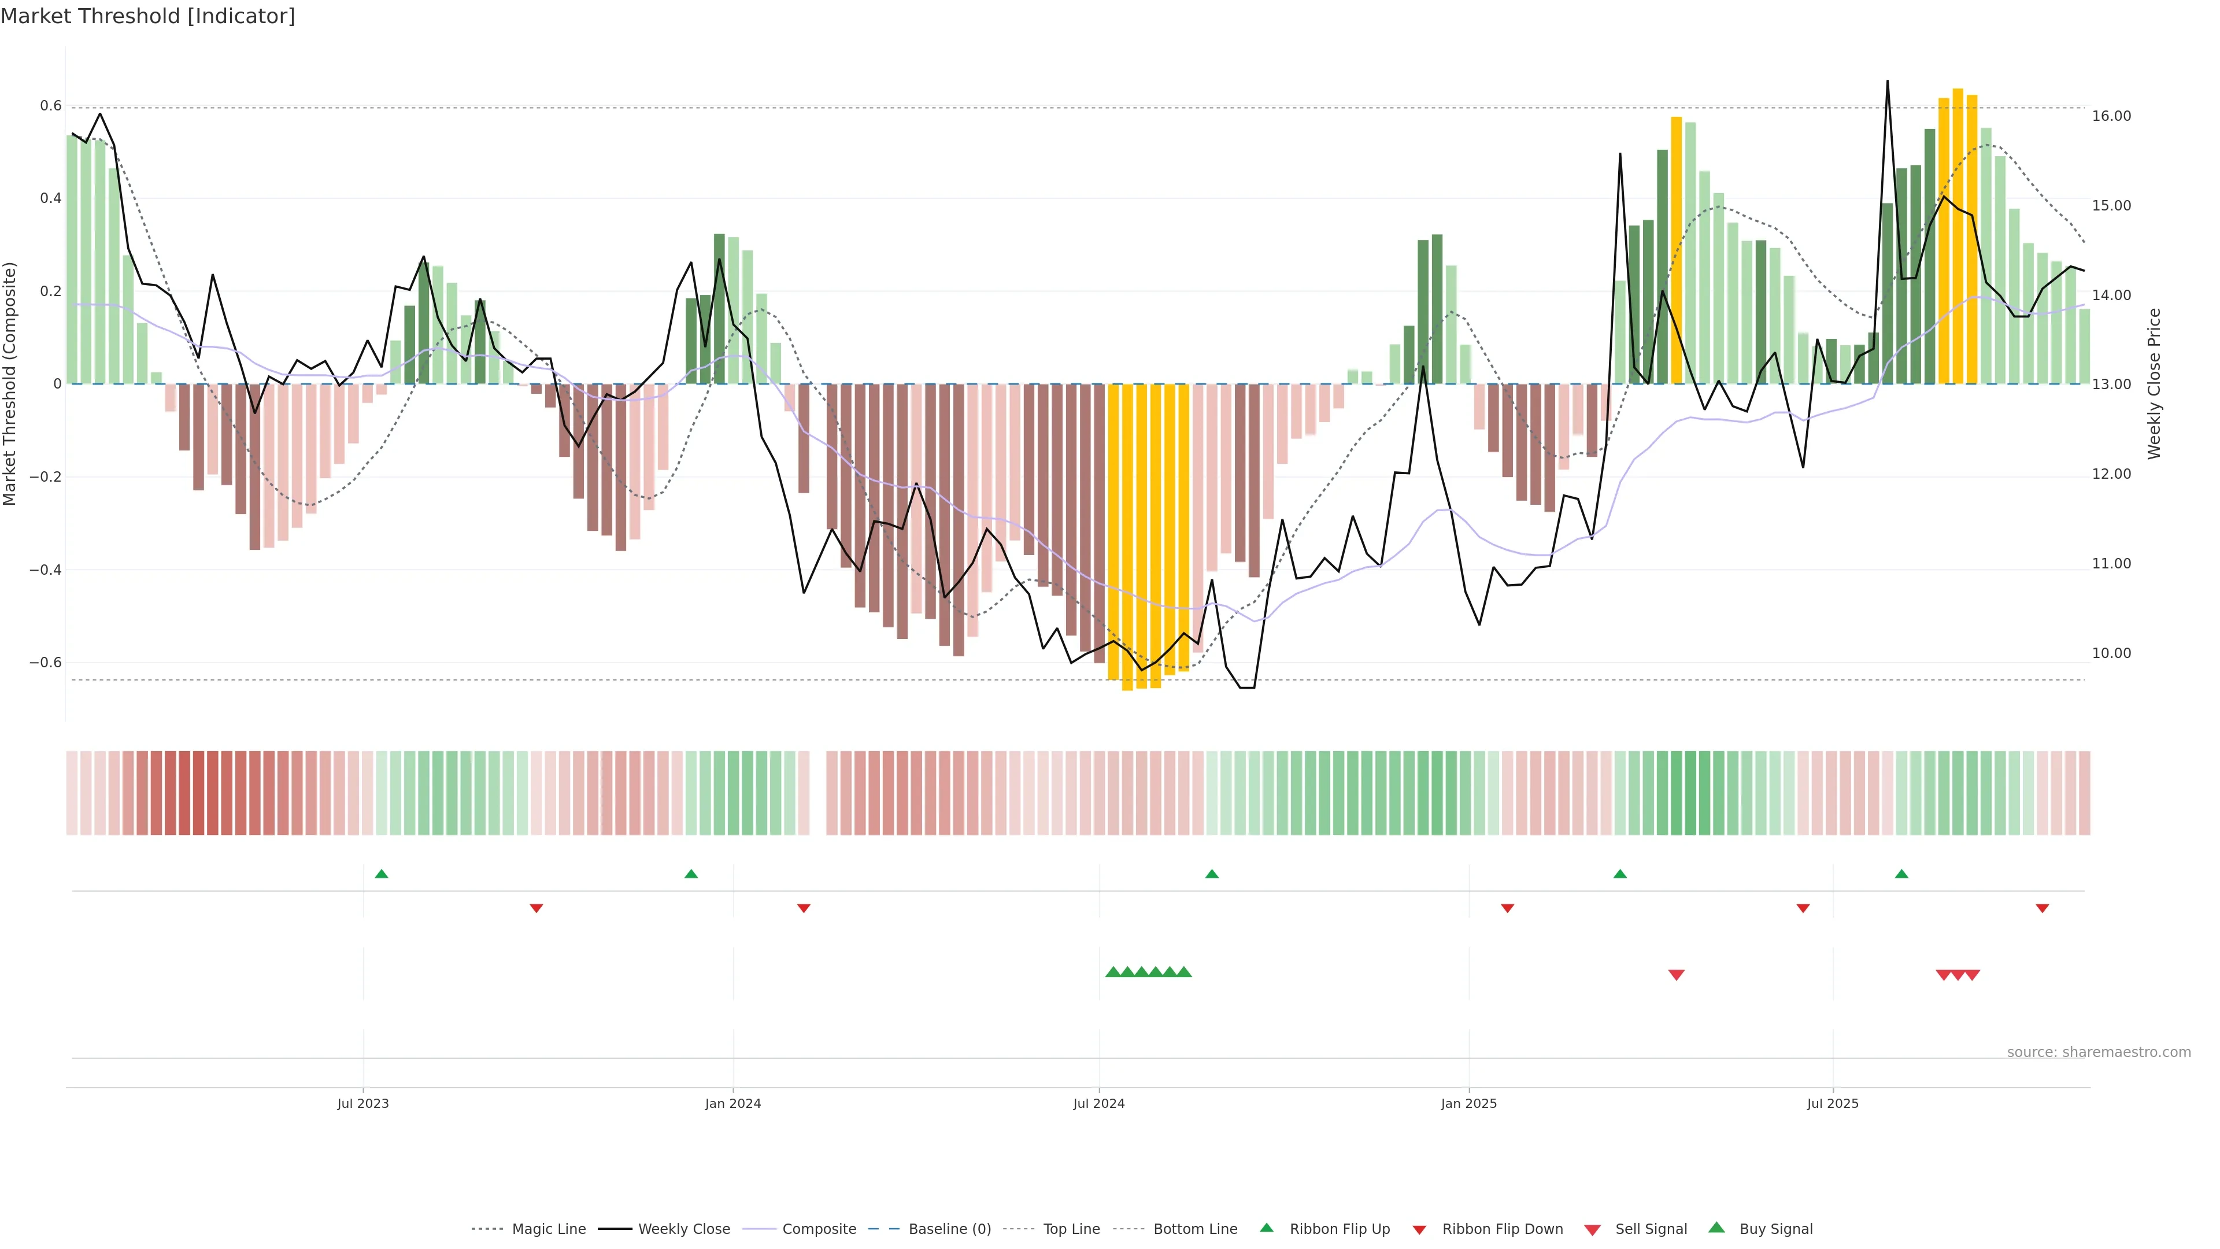Screen dimensions: 2220x1249
Task: Click the first buy signal triangle after Jul 2024
Action: click(x=1112, y=972)
